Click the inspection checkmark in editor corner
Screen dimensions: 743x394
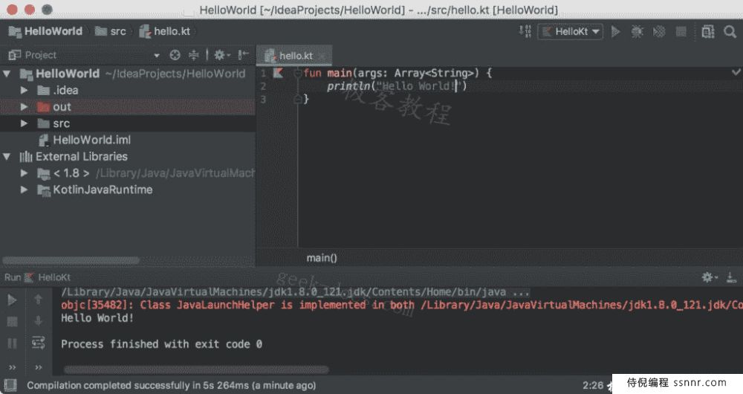tap(736, 72)
